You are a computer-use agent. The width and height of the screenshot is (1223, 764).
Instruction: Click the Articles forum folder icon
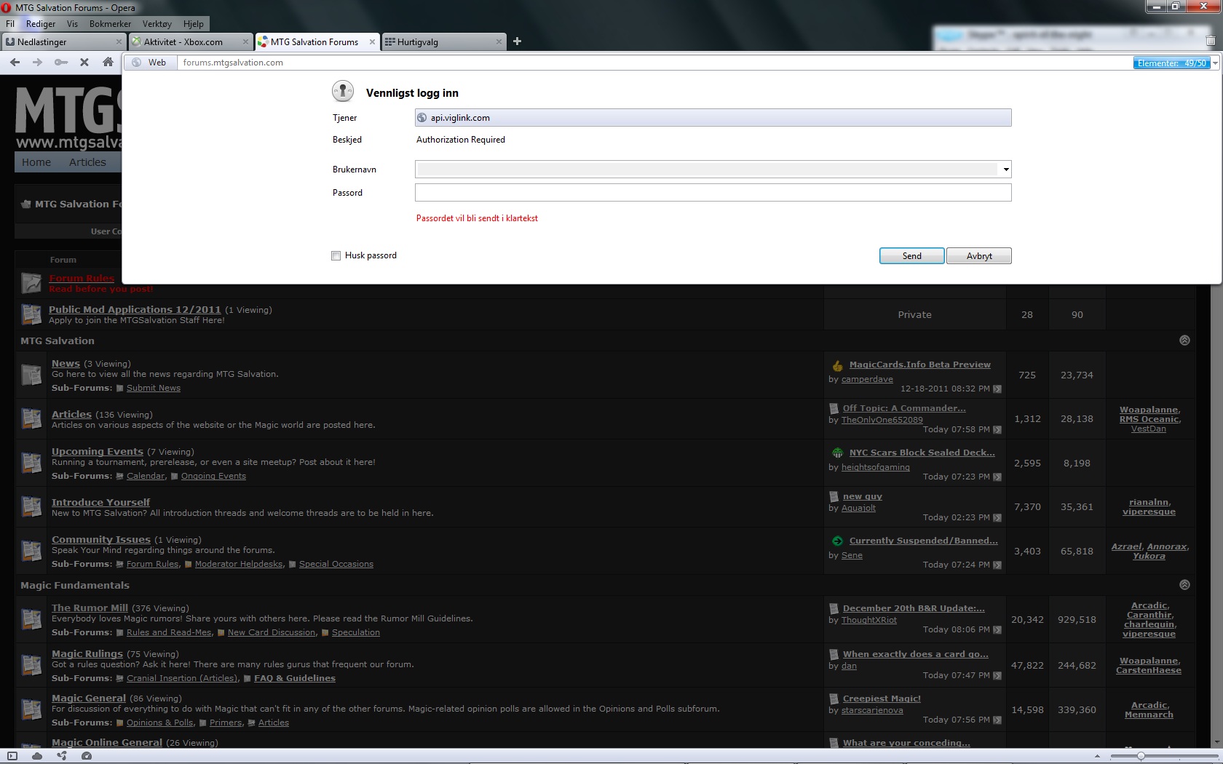(x=31, y=418)
